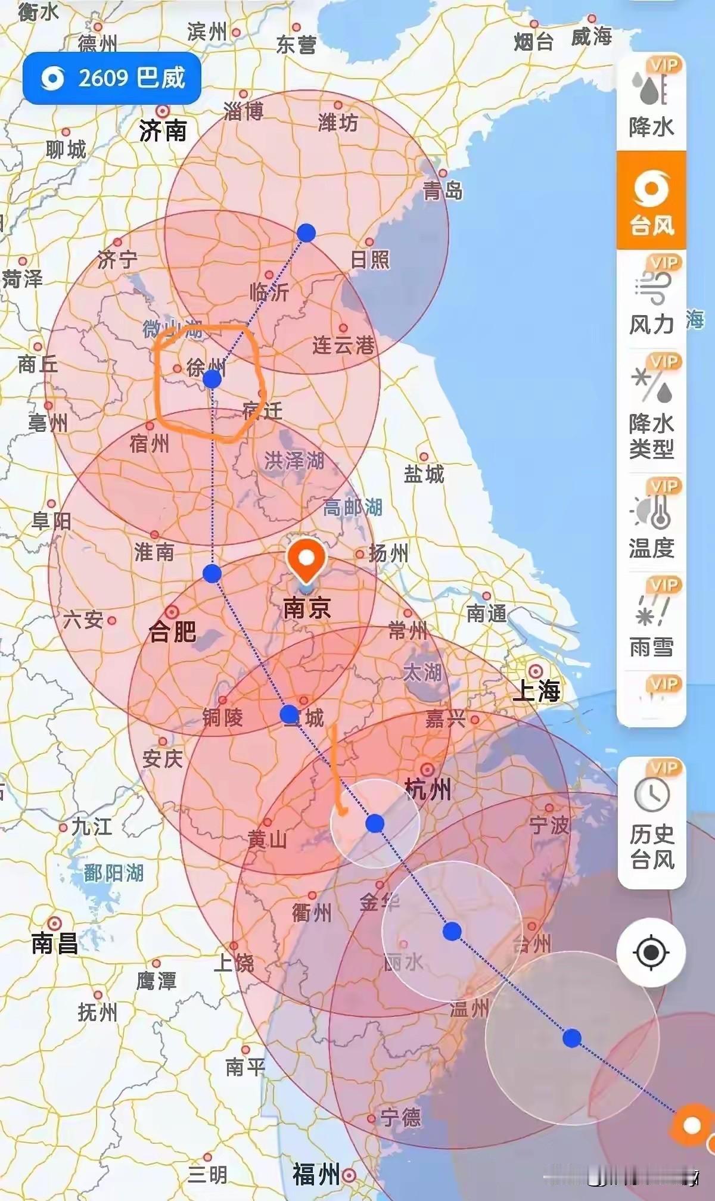Image resolution: width=715 pixels, height=1201 pixels.
Task: Tap the 九江 city label
Action: click(x=92, y=826)
